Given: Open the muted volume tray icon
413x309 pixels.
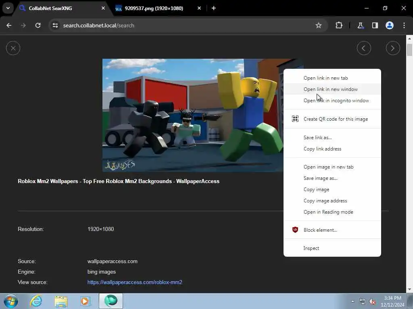Looking at the screenshot, I should (x=372, y=302).
